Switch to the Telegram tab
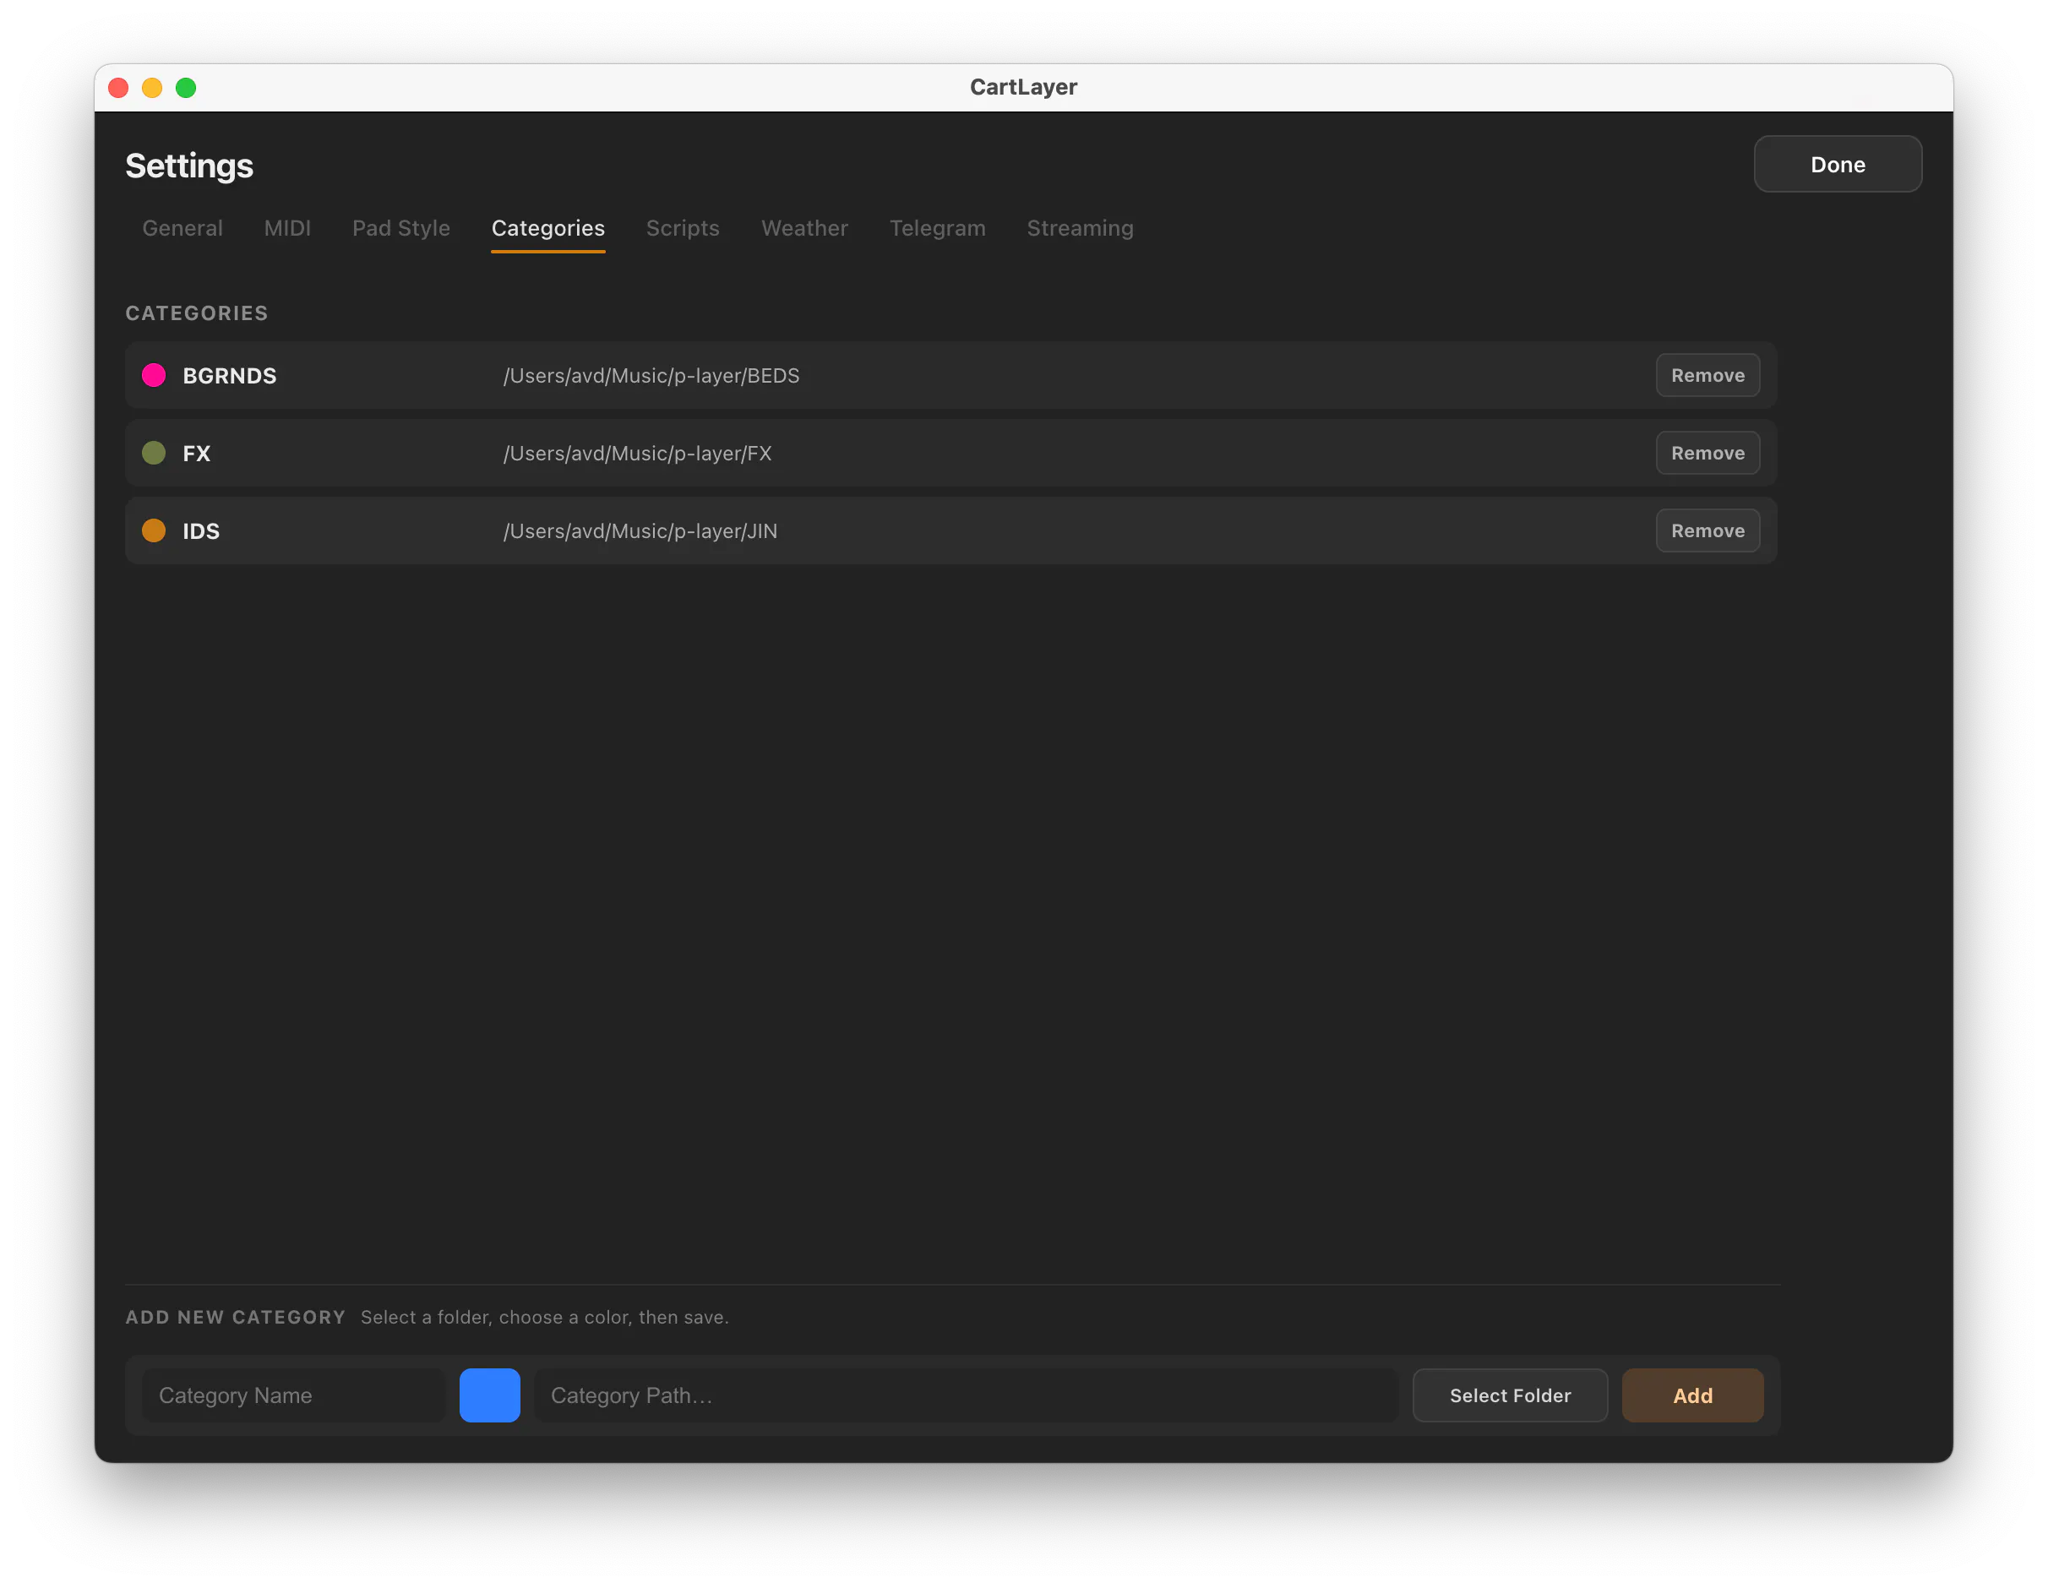Viewport: 2048px width, 1588px height. point(937,228)
